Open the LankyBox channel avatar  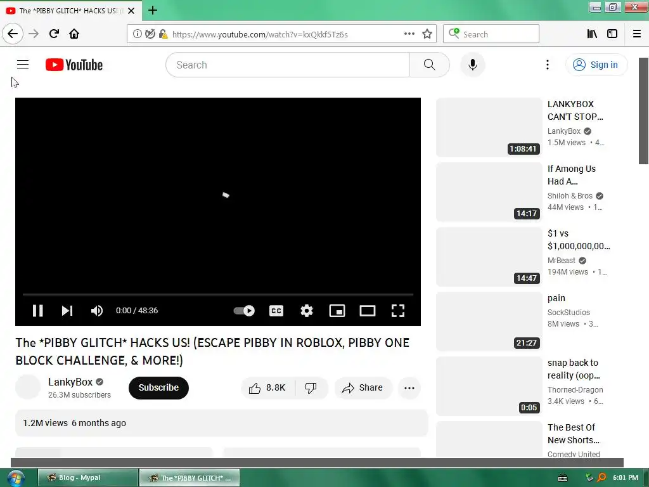tap(28, 387)
